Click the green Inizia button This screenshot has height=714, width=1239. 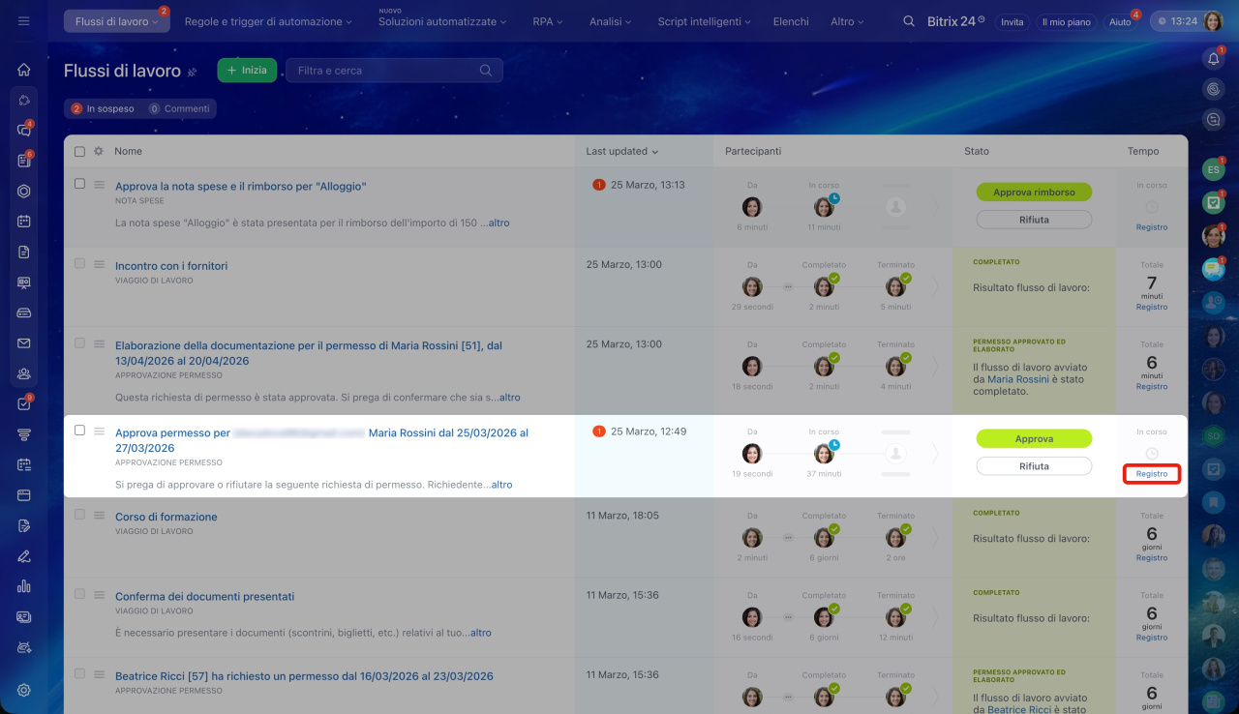pyautogui.click(x=247, y=71)
